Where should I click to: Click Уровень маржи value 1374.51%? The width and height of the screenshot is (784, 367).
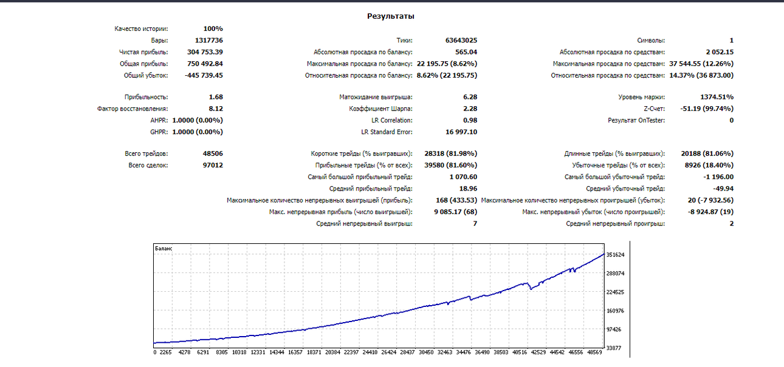click(717, 97)
